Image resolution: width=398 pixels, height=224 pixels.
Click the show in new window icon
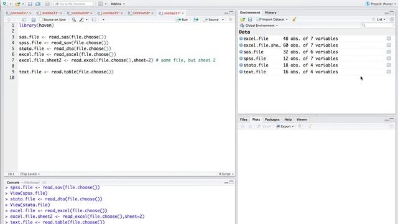click(x=24, y=19)
